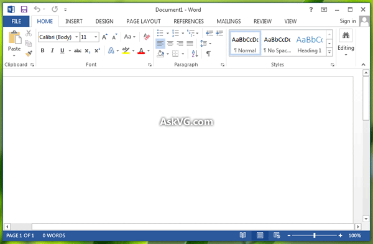Click the Bullets list icon
The width and height of the screenshot is (373, 244).
[160, 33]
